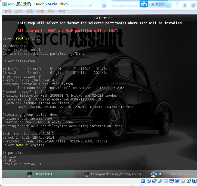Open the 帮助 menu
This screenshot has width=197, height=186.
tap(62, 11)
